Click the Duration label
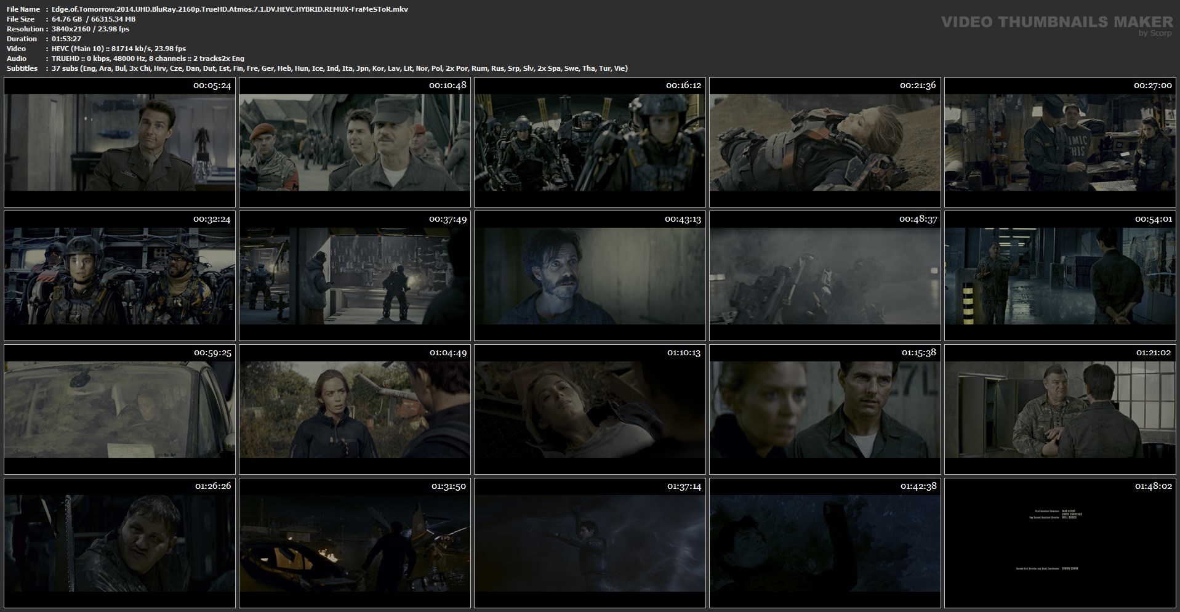1180x612 pixels. pyautogui.click(x=22, y=39)
